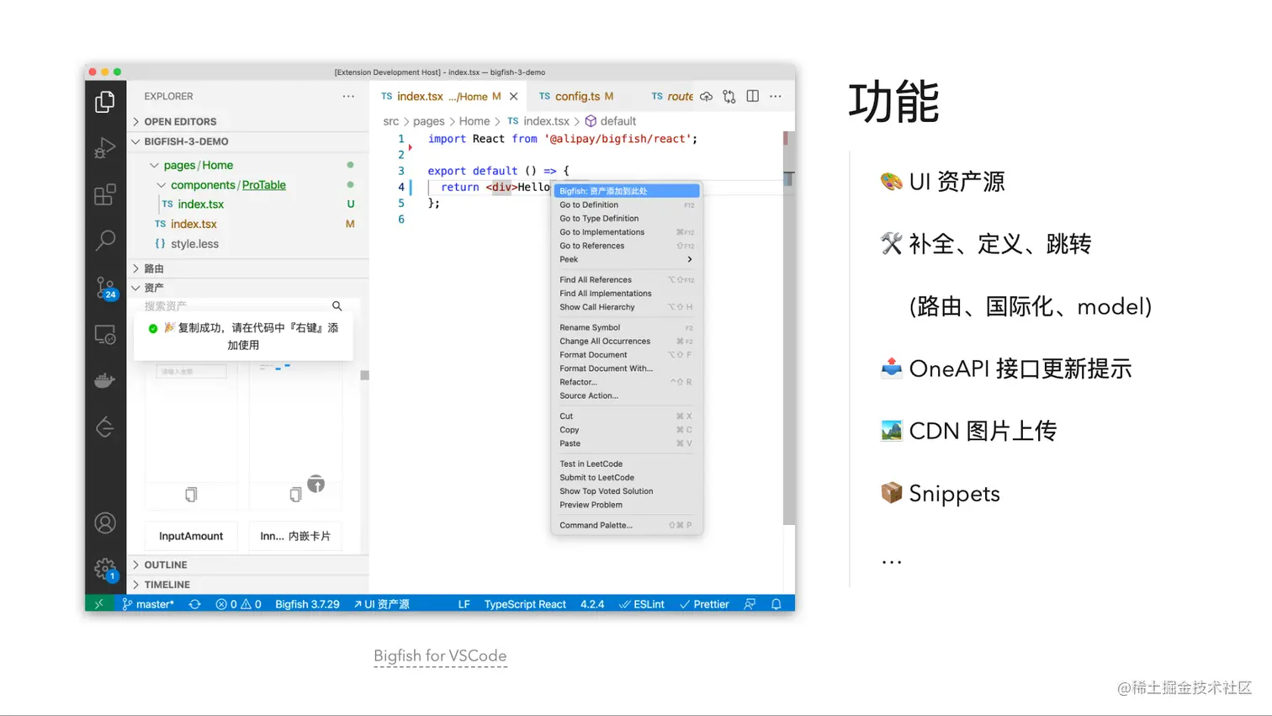Click the 4.2.4 TypeScript version
Screen dimensions: 1272x716
point(592,604)
